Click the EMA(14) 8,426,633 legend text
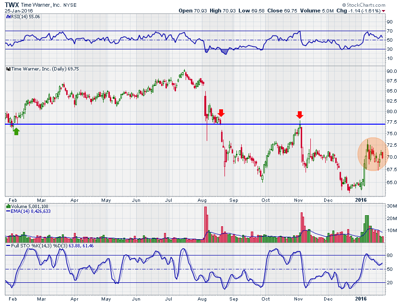 [31, 211]
